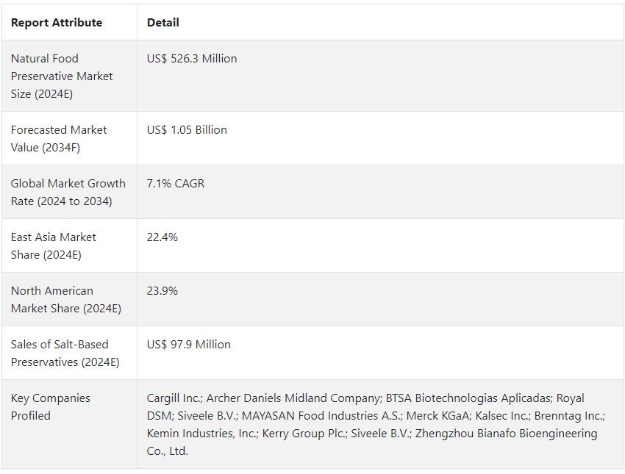Click the 23.9% value
Screen dimensions: 625x474
coord(162,291)
